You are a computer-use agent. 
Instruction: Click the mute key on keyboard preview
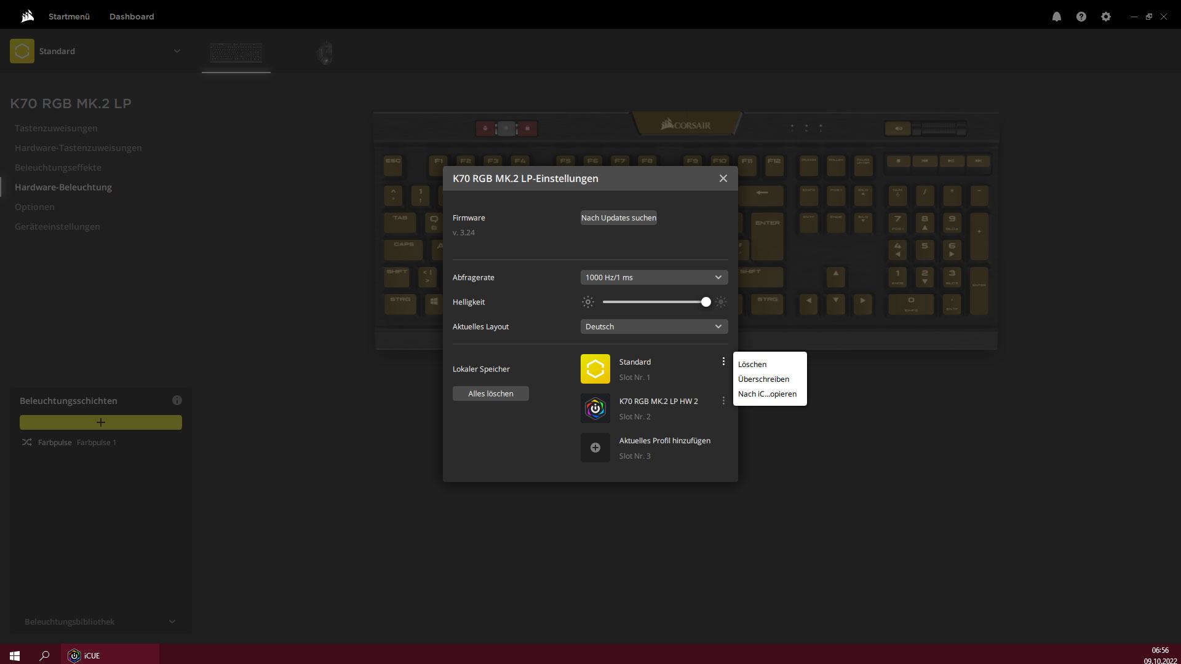[897, 128]
